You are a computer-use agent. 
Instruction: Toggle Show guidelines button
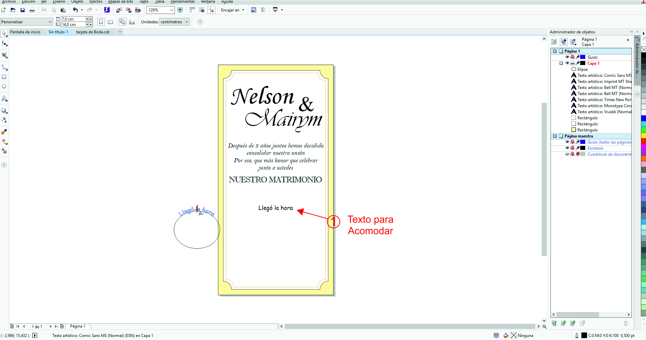click(x=211, y=10)
